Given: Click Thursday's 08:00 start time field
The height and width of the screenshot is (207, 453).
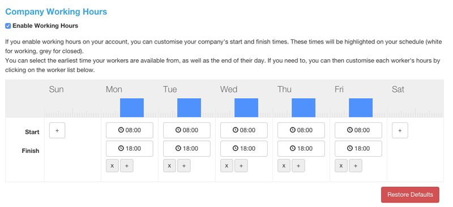Looking at the screenshot, I should pos(301,130).
